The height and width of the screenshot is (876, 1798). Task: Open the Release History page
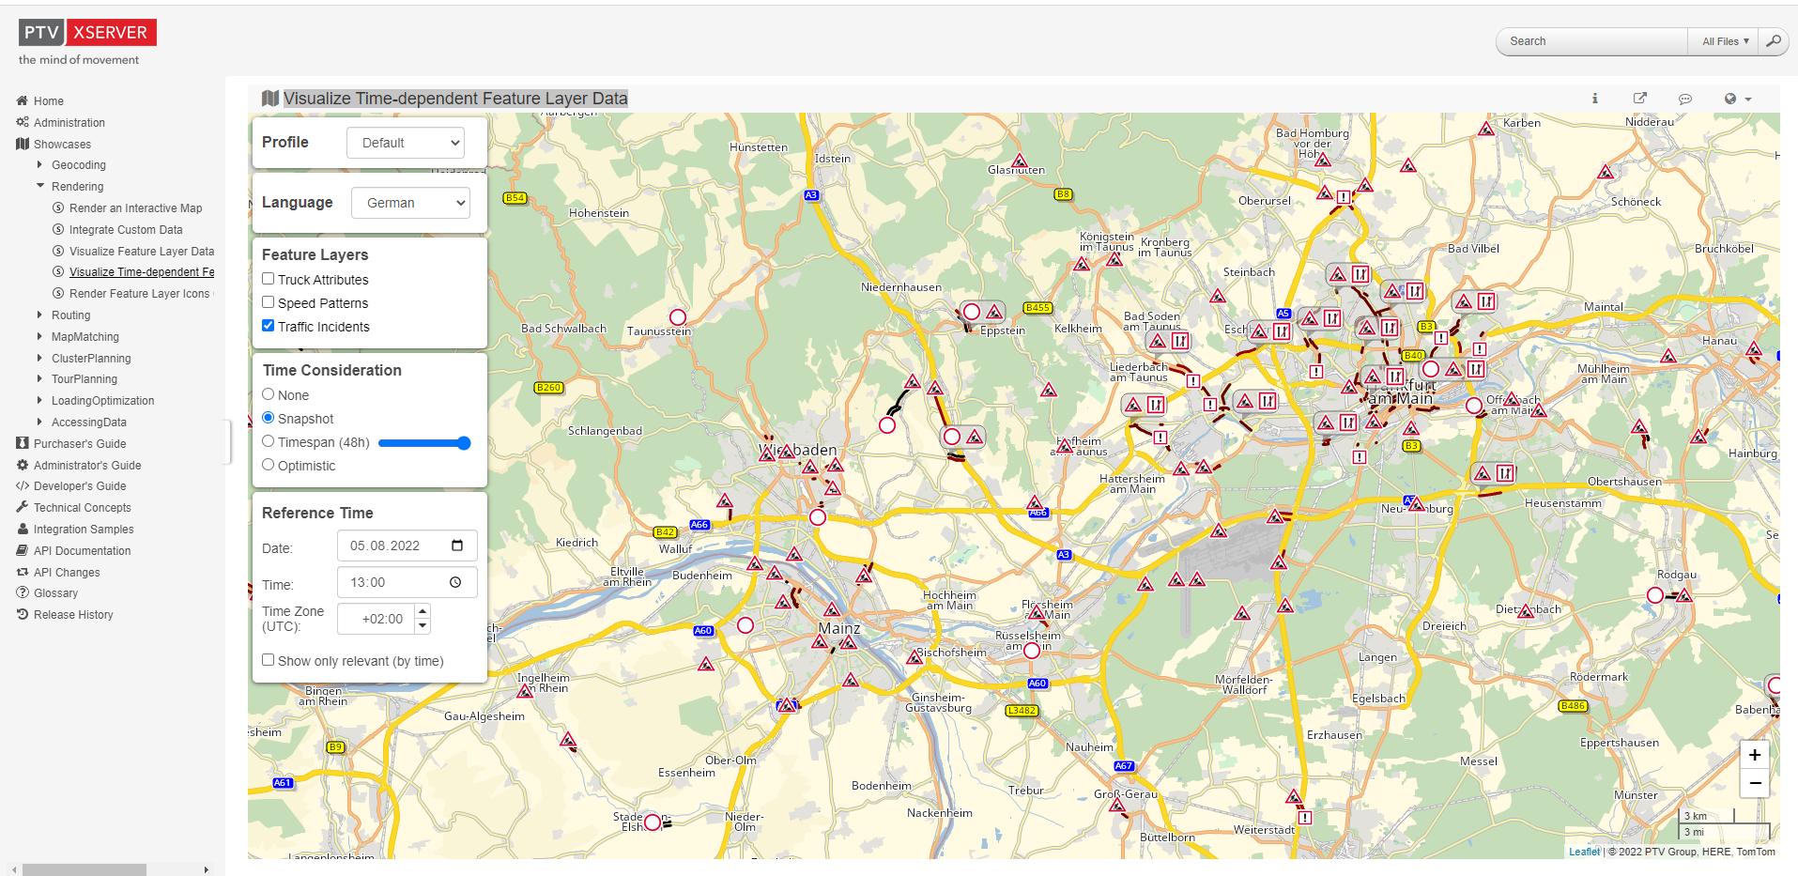[73, 615]
